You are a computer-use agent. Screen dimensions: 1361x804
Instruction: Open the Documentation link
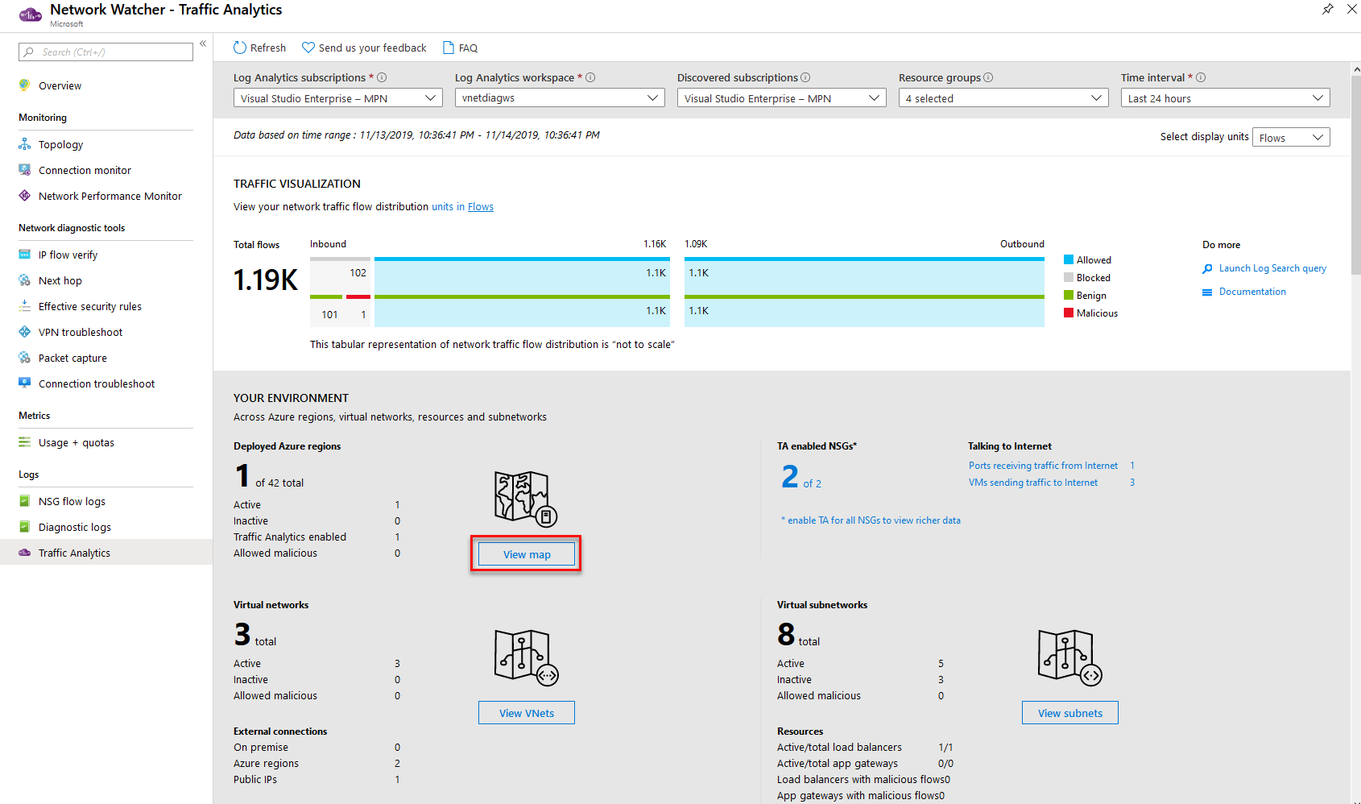1252,292
